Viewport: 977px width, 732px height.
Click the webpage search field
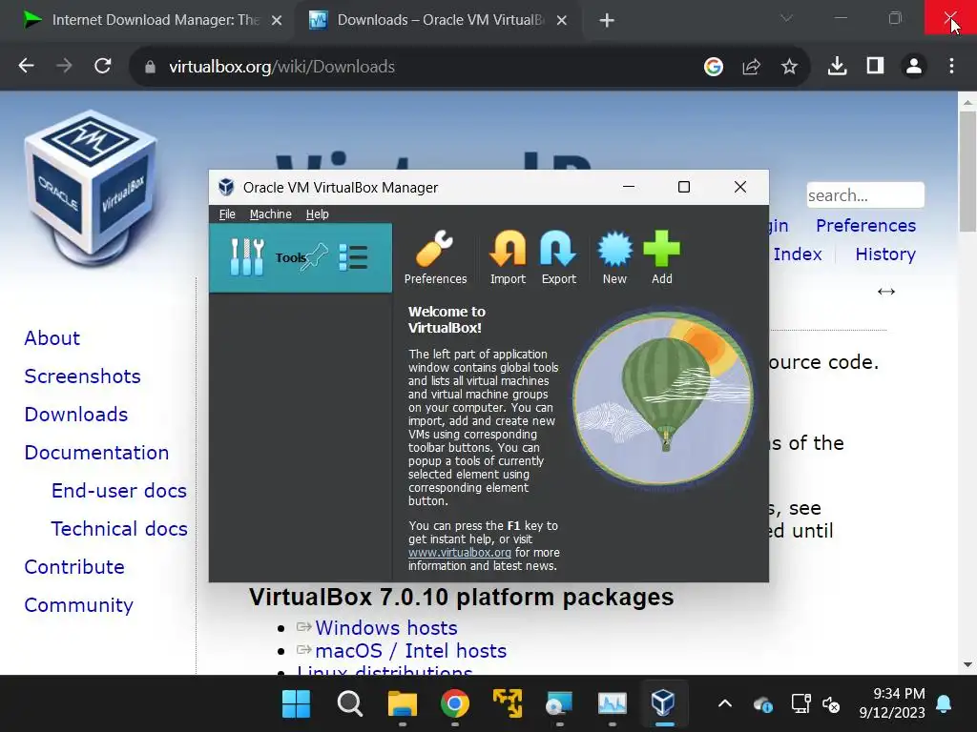864,195
